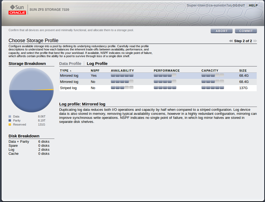265x202 pixels.
Task: Click the Parity legend color swatch
Action: [10, 120]
